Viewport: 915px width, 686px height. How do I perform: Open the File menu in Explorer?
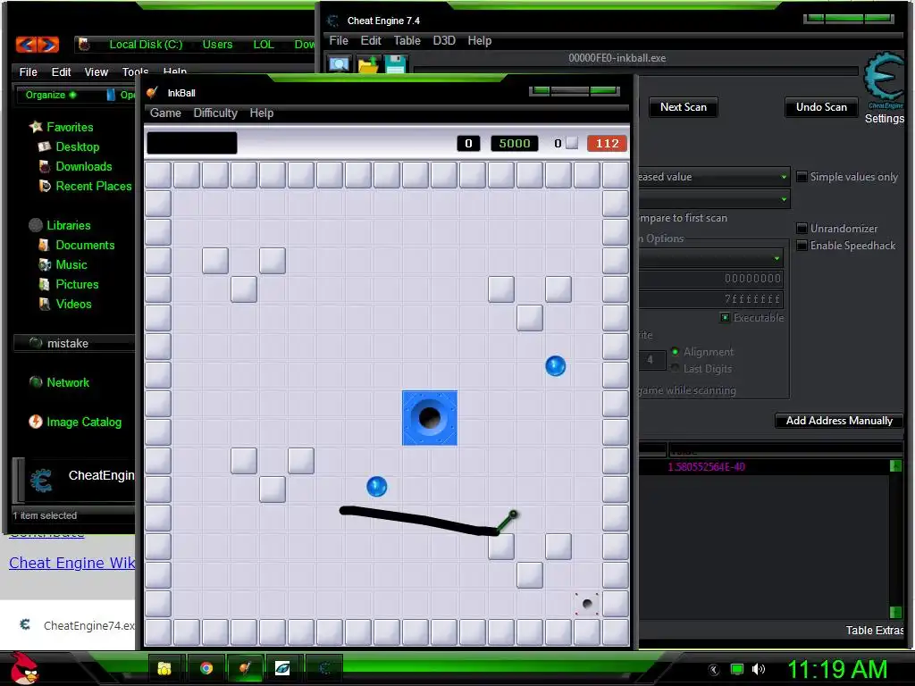[28, 71]
